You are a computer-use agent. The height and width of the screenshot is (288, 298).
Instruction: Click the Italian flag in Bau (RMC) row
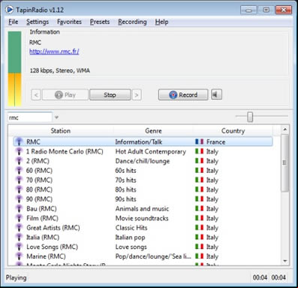(x=200, y=208)
